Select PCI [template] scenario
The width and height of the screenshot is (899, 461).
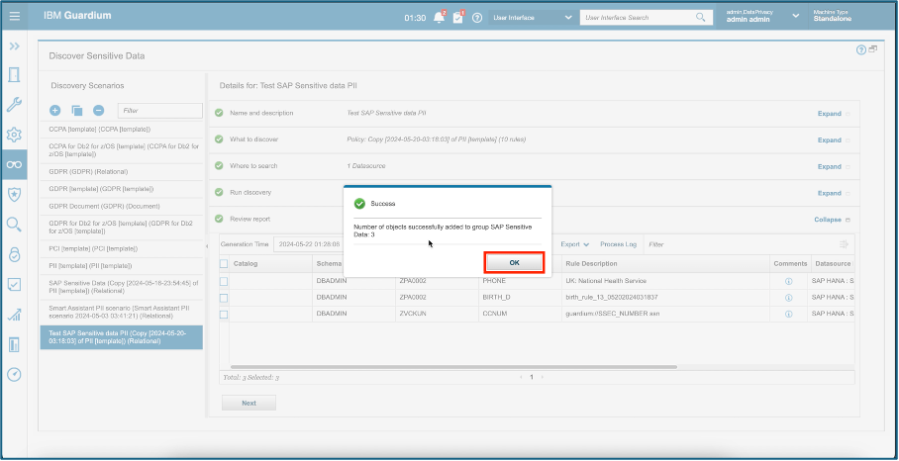(122, 249)
